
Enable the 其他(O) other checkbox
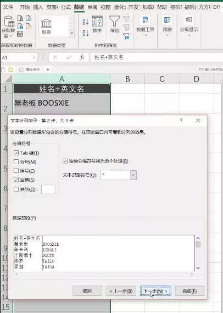click(x=16, y=189)
